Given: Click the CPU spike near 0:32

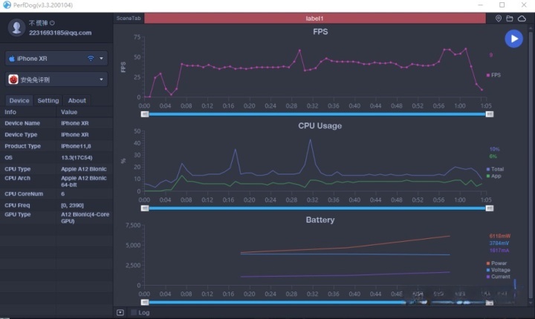Looking at the screenshot, I should pos(310,139).
